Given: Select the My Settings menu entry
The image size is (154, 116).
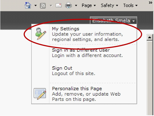Looking at the screenshot, I should click(84, 34).
